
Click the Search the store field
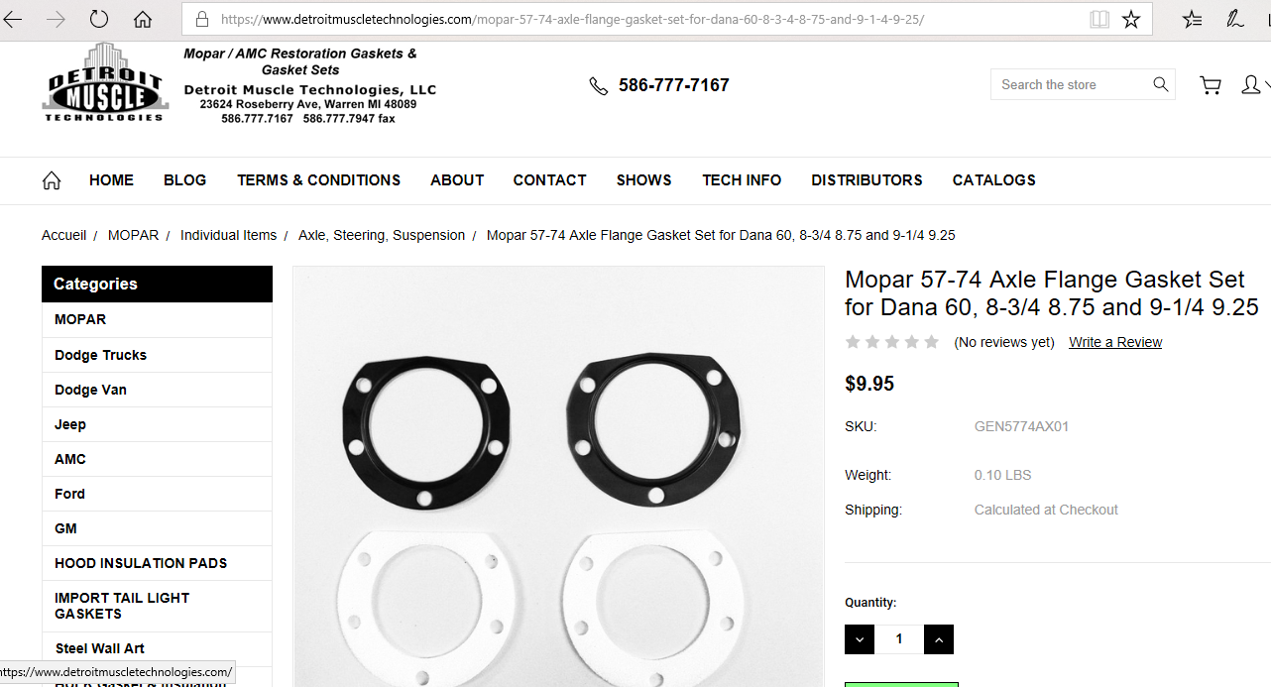click(1072, 84)
